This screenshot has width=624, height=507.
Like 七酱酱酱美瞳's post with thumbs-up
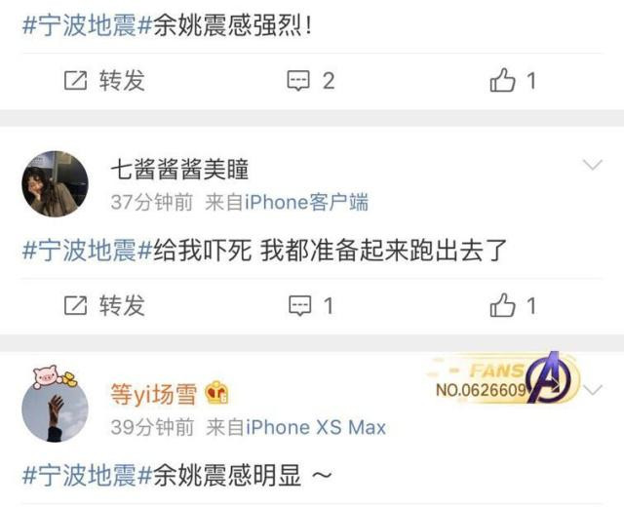(x=502, y=305)
